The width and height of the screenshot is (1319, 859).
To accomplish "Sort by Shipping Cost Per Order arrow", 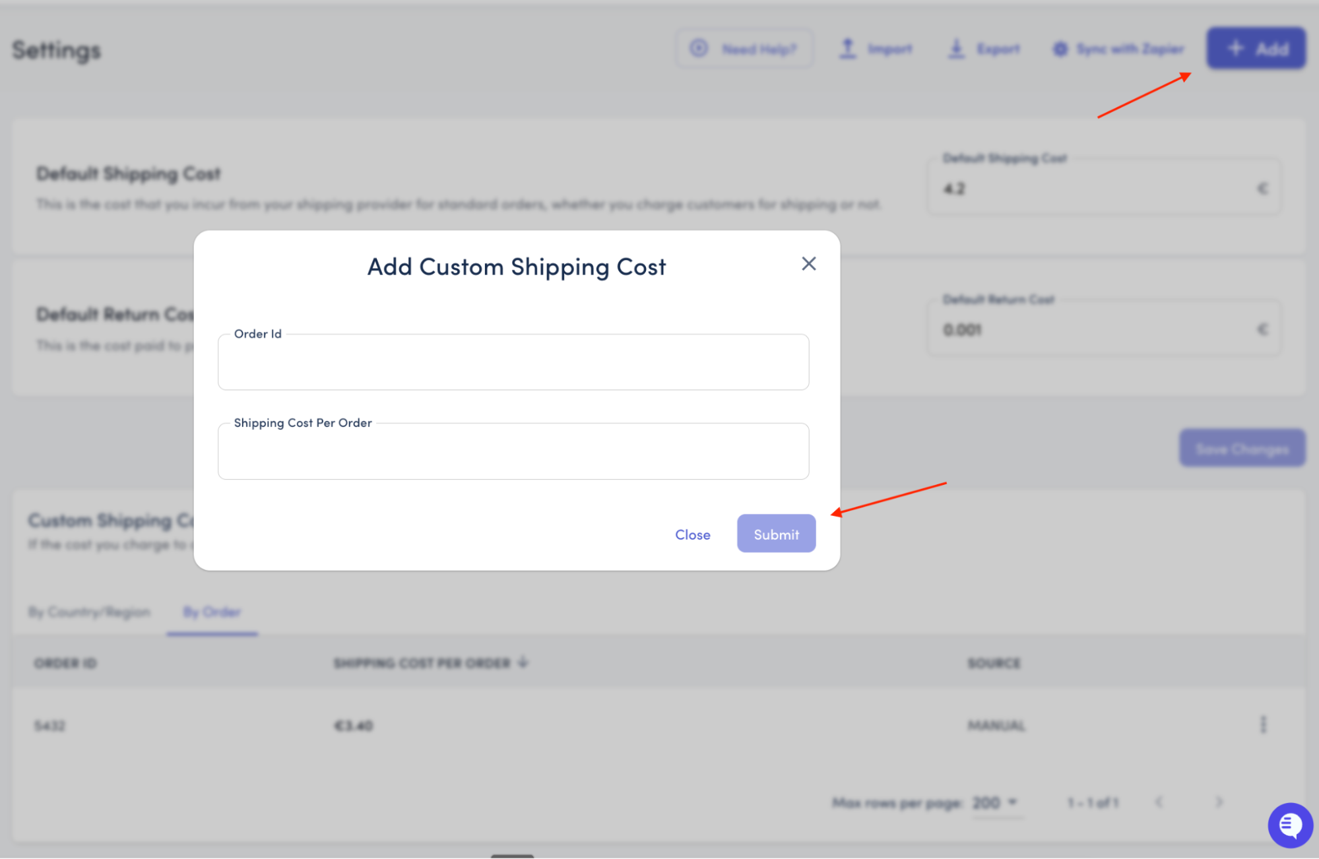I will click(x=523, y=662).
